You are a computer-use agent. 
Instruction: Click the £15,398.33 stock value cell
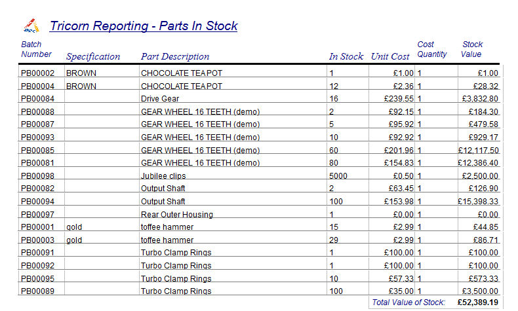479,202
